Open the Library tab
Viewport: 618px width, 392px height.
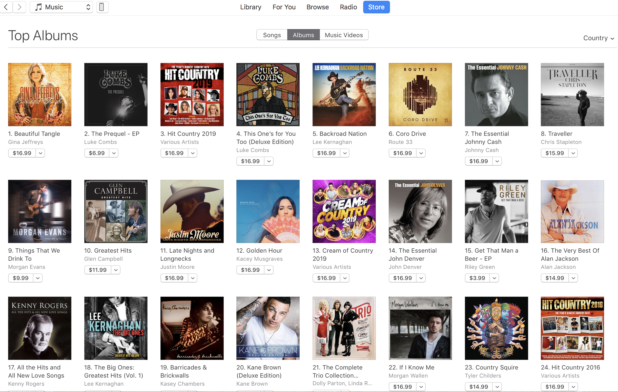(251, 7)
